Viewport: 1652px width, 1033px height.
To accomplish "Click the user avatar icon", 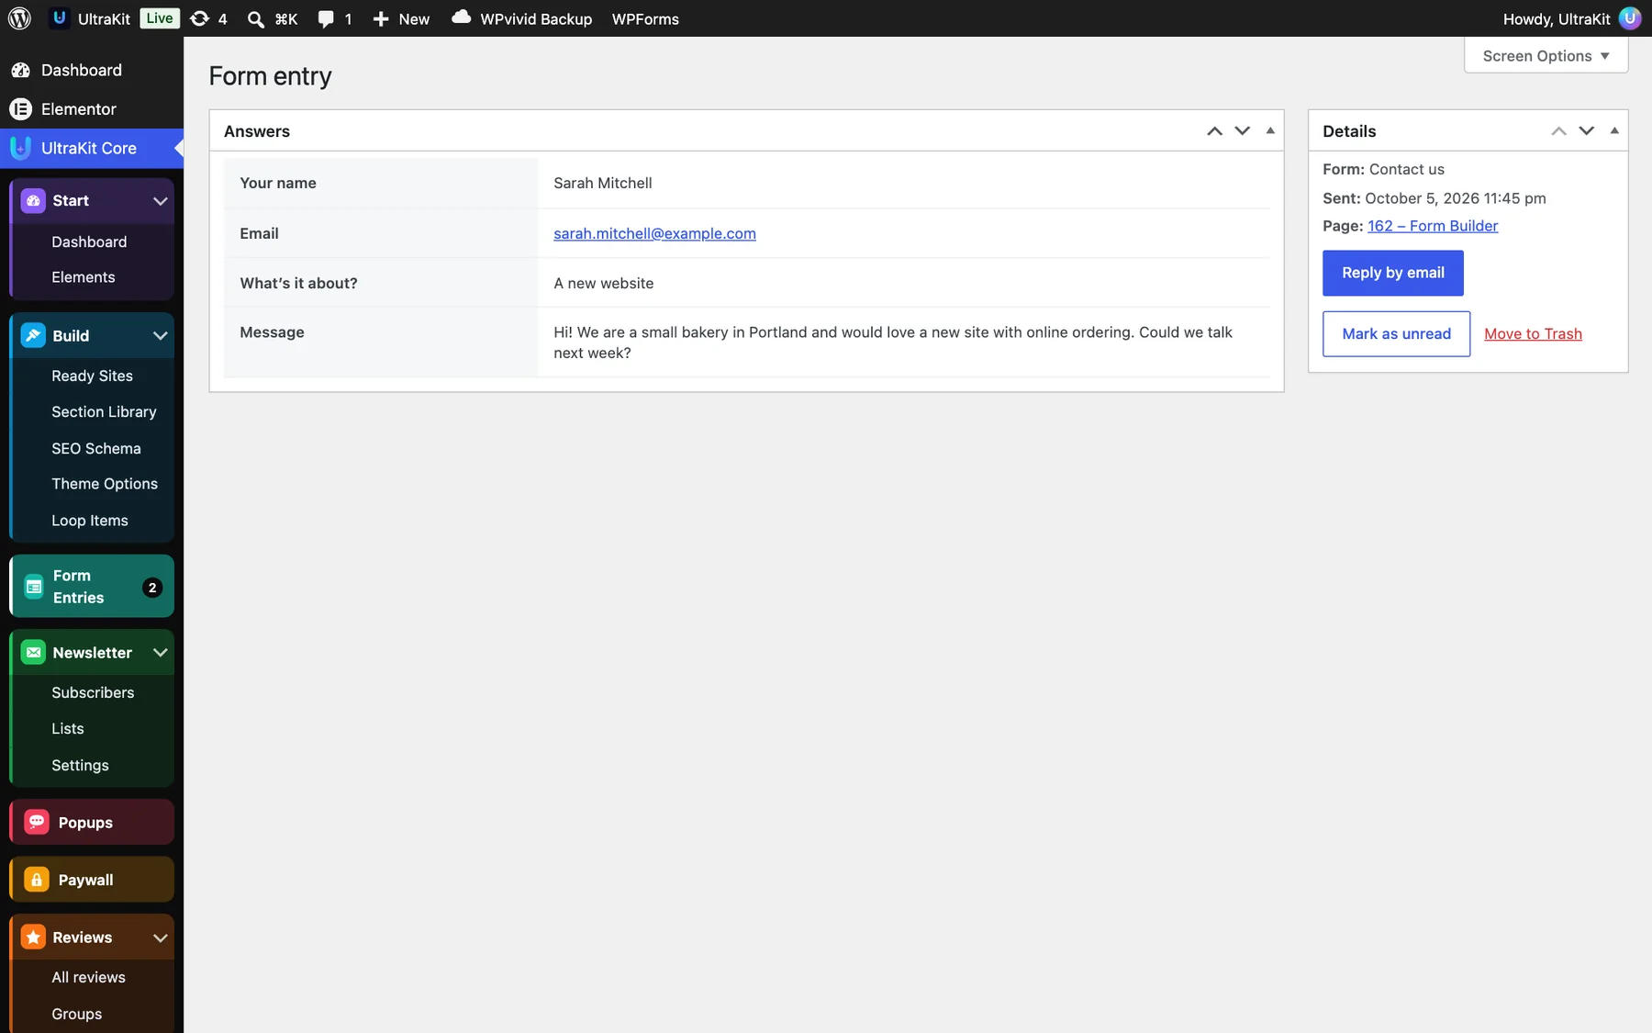I will pyautogui.click(x=1630, y=18).
